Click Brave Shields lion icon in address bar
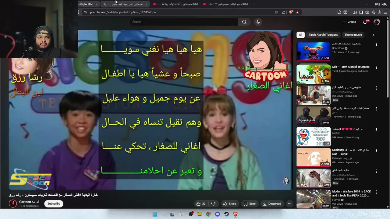 point(291,12)
